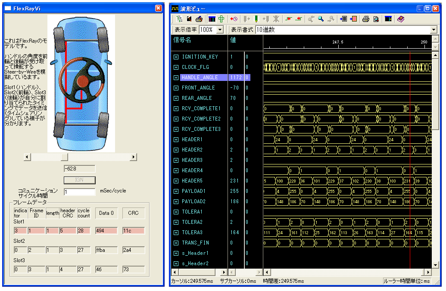446x291 pixels.
Task: Expand the RCV_COMPLETE1 signal
Action: tap(176, 108)
